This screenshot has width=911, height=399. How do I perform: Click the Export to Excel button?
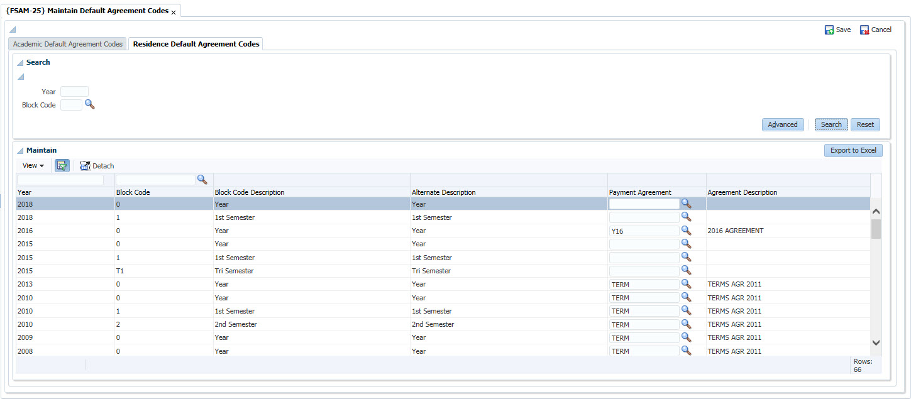pos(853,150)
